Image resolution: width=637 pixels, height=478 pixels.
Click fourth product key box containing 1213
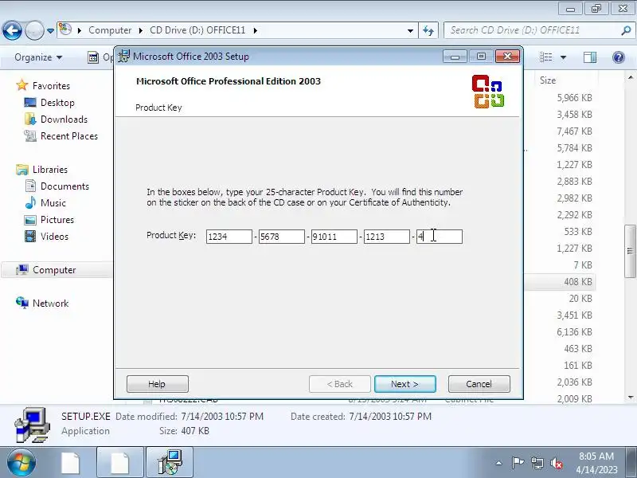pyautogui.click(x=387, y=237)
